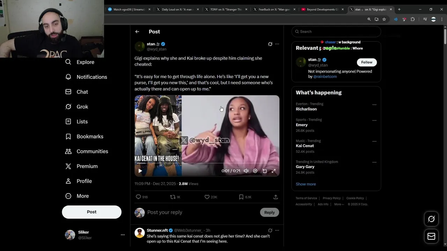Expand video to fullscreen

click(x=273, y=171)
